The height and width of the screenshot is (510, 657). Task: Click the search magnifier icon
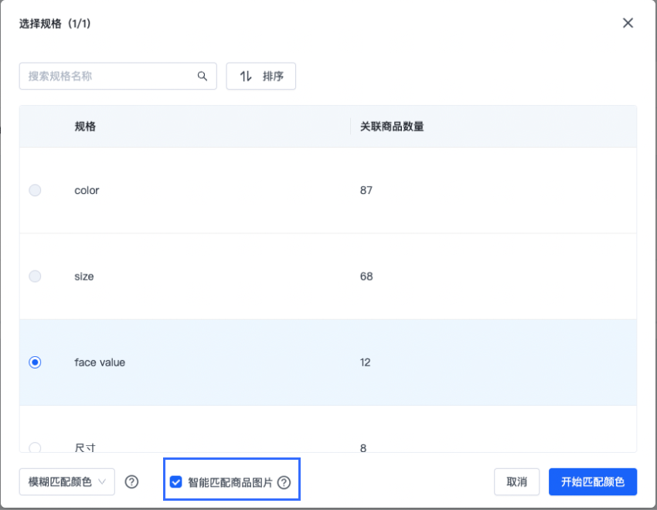click(203, 76)
